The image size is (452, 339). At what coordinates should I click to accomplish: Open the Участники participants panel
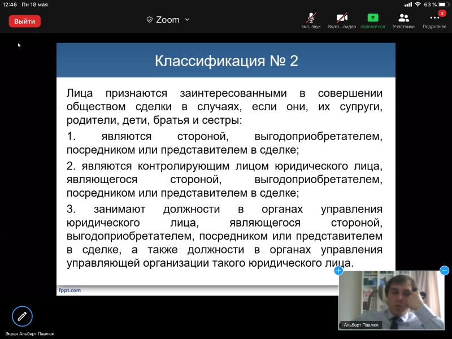coord(403,21)
